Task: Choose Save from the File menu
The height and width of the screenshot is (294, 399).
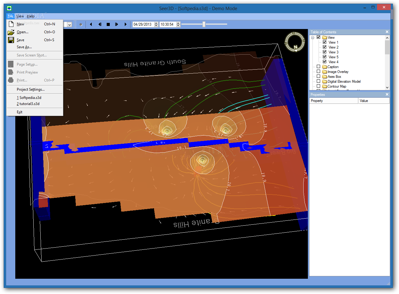Action: coord(35,40)
